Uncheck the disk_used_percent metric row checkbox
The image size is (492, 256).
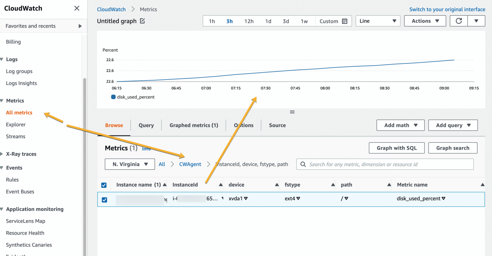[104, 200]
